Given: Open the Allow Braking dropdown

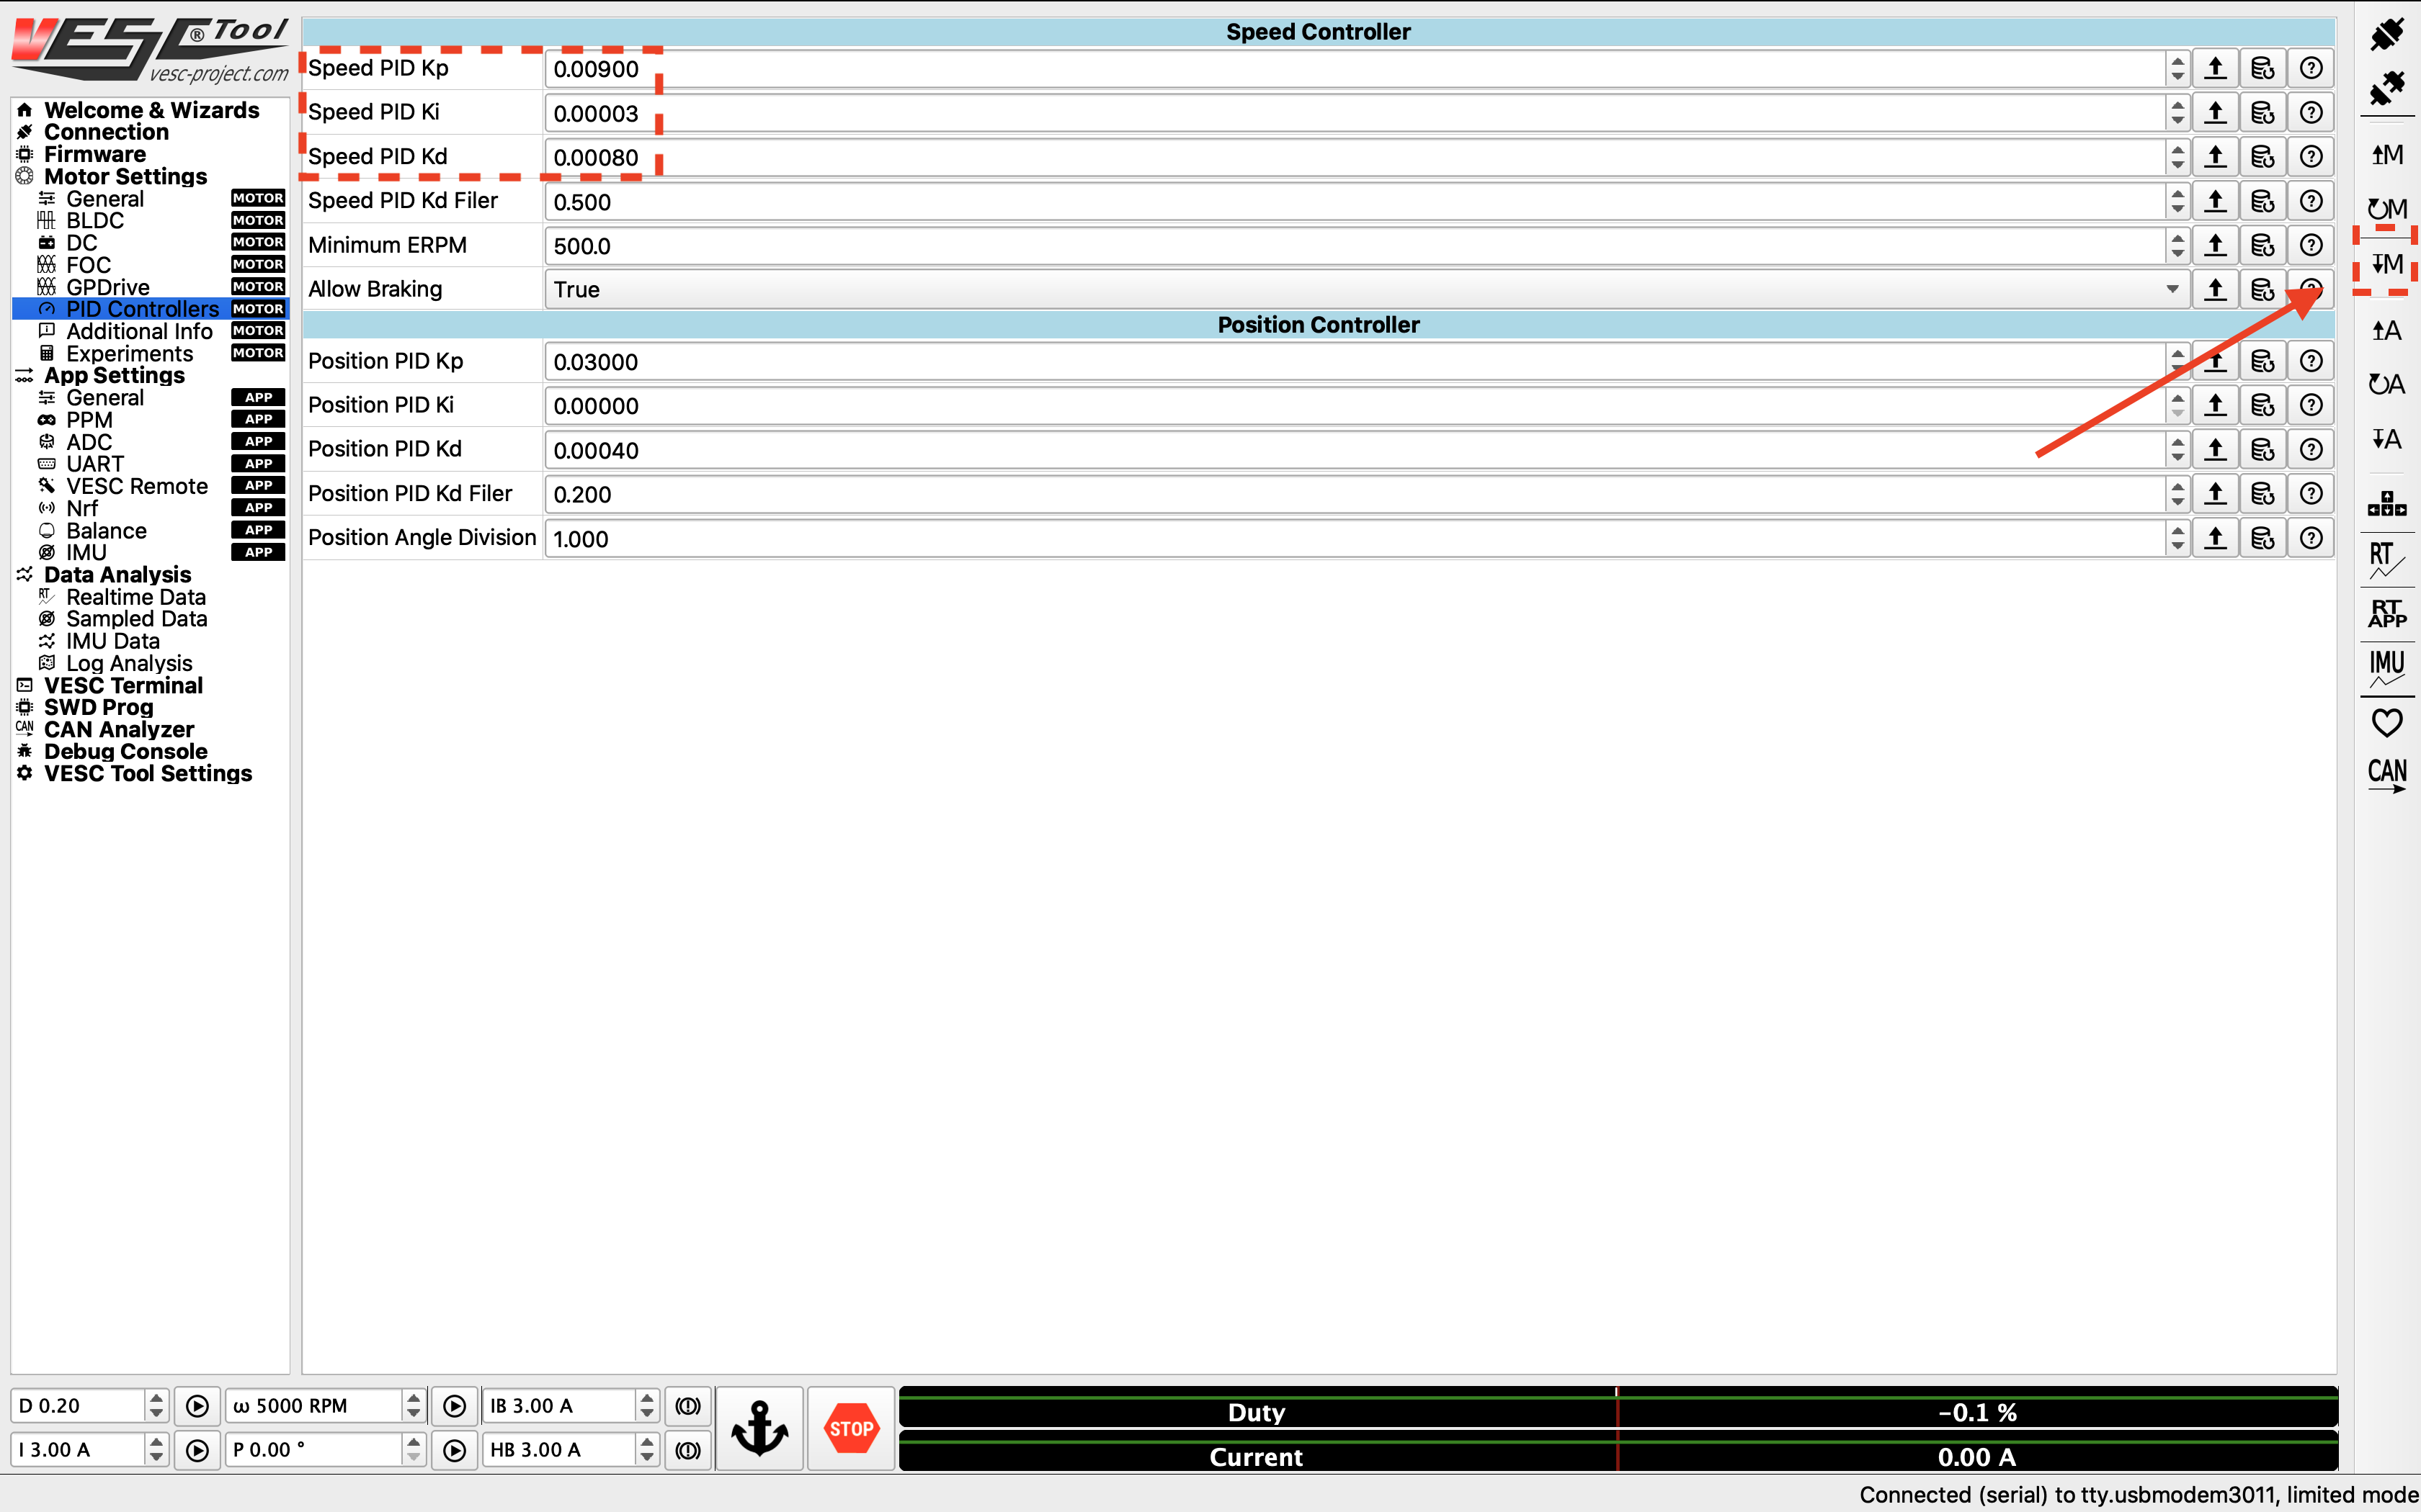Looking at the screenshot, I should pos(1367,289).
